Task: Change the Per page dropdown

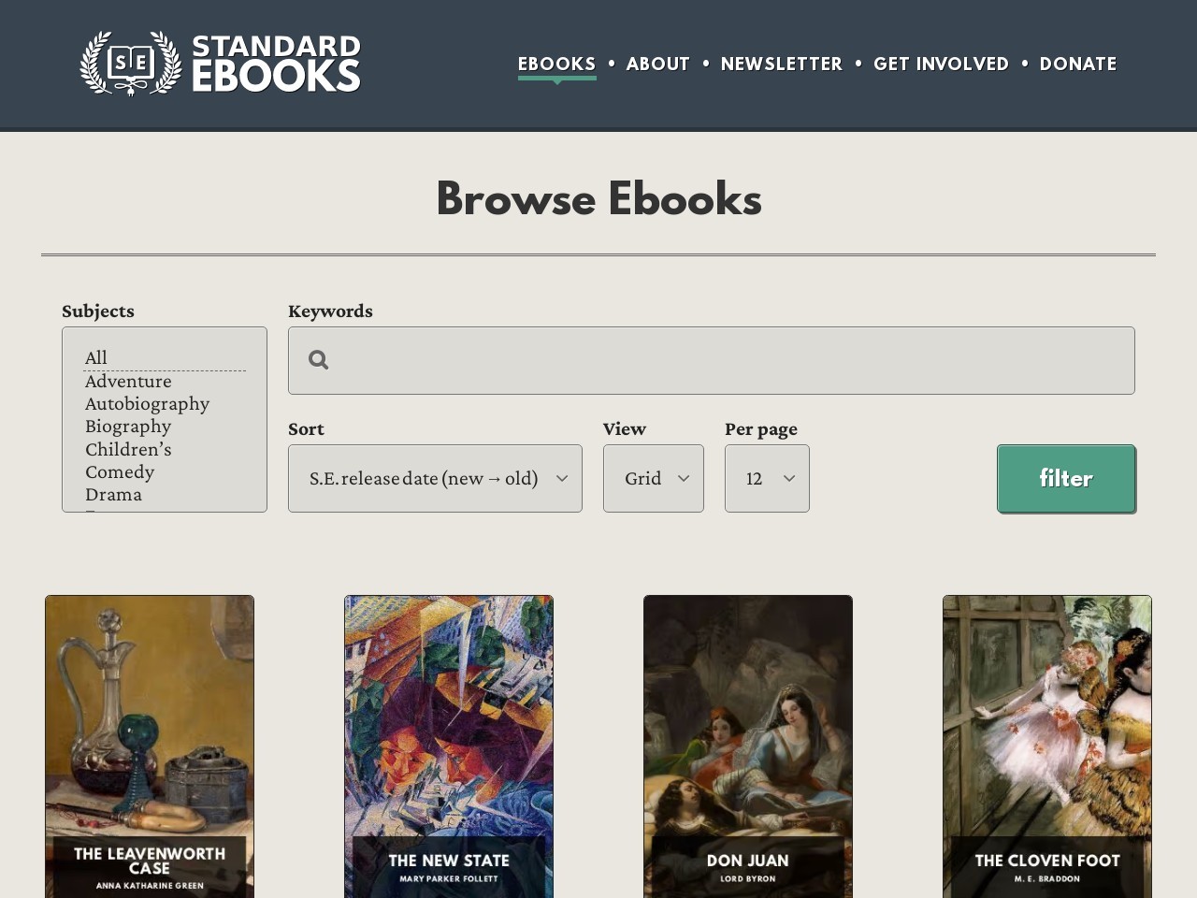Action: coord(767,478)
